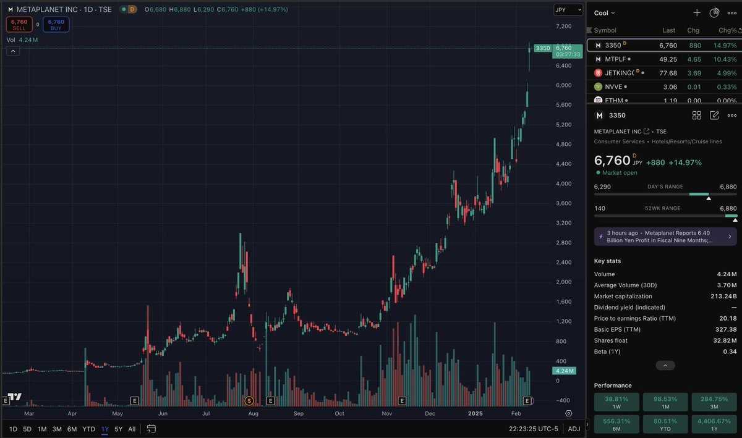Click the Day's Range slider bar

tap(665, 194)
